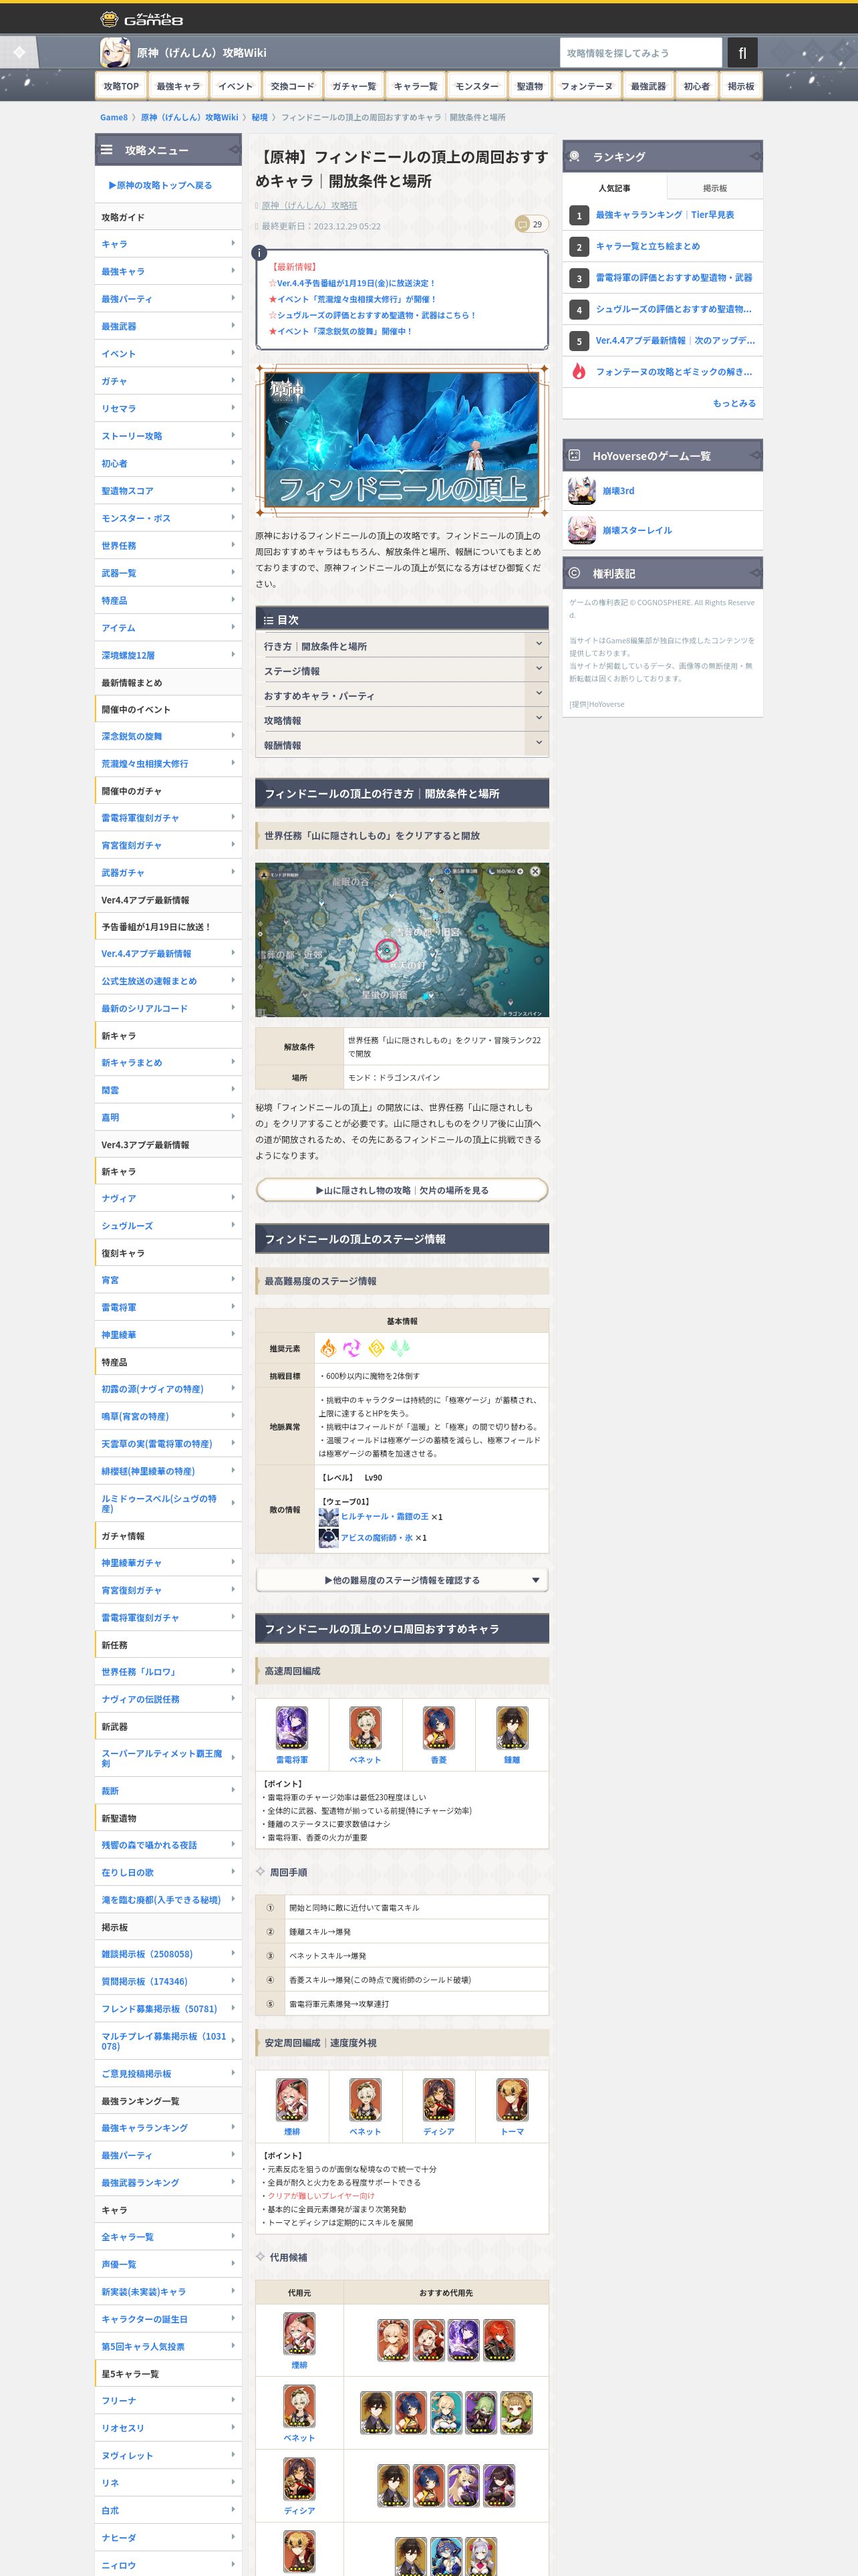Open the 雷電将軍 character icon in 高速周回編成
858x2576 pixels.
[291, 1728]
